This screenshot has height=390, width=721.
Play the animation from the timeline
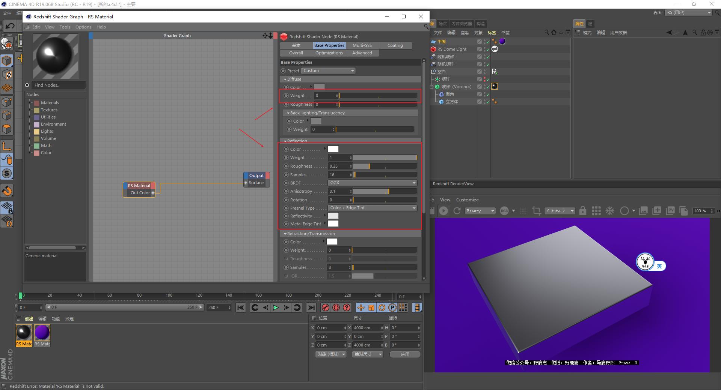tap(275, 307)
